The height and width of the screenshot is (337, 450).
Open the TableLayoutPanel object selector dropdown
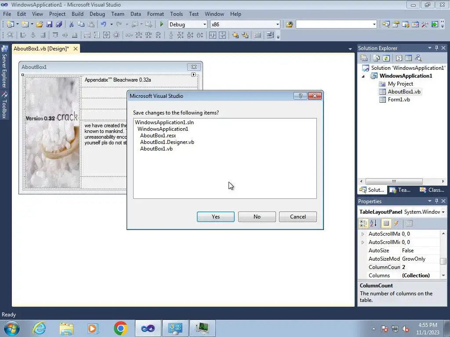tap(443, 212)
